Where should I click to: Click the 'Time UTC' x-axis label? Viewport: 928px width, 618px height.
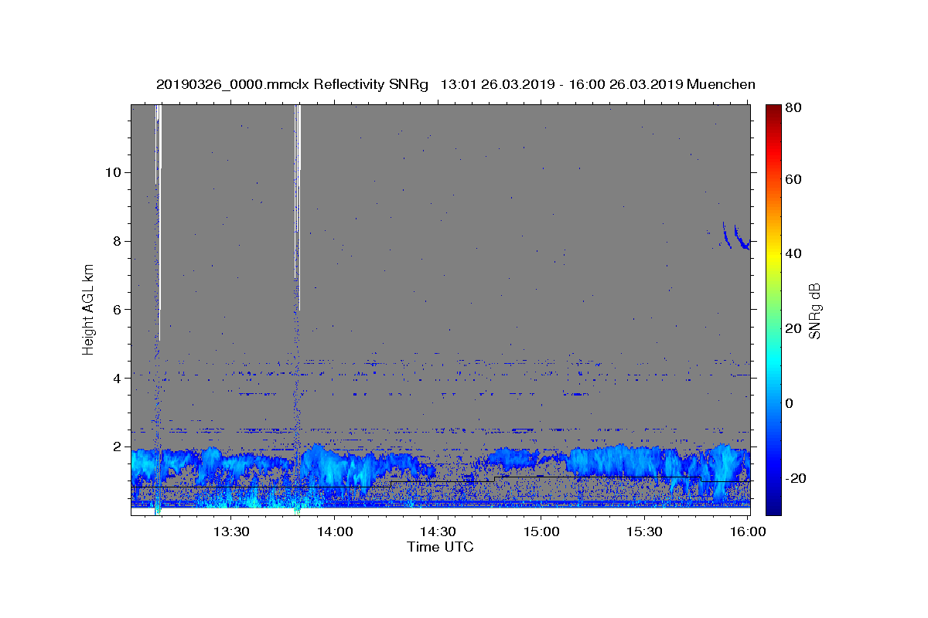pos(440,547)
